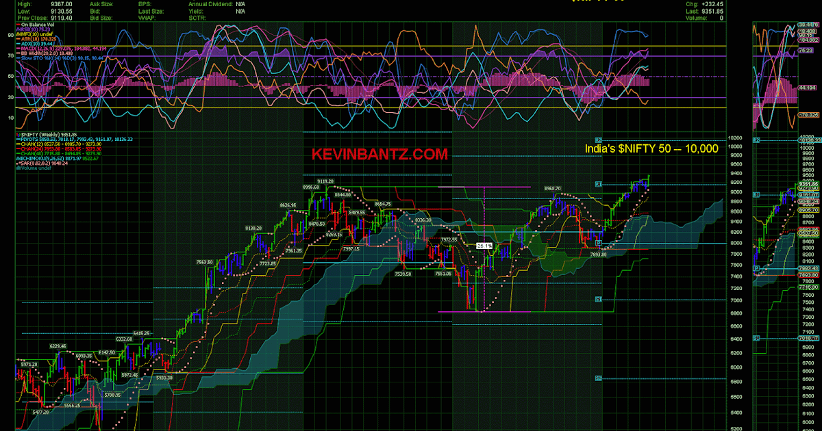
Task: Select the Prev Close value 9119.40
Action: [x=62, y=18]
